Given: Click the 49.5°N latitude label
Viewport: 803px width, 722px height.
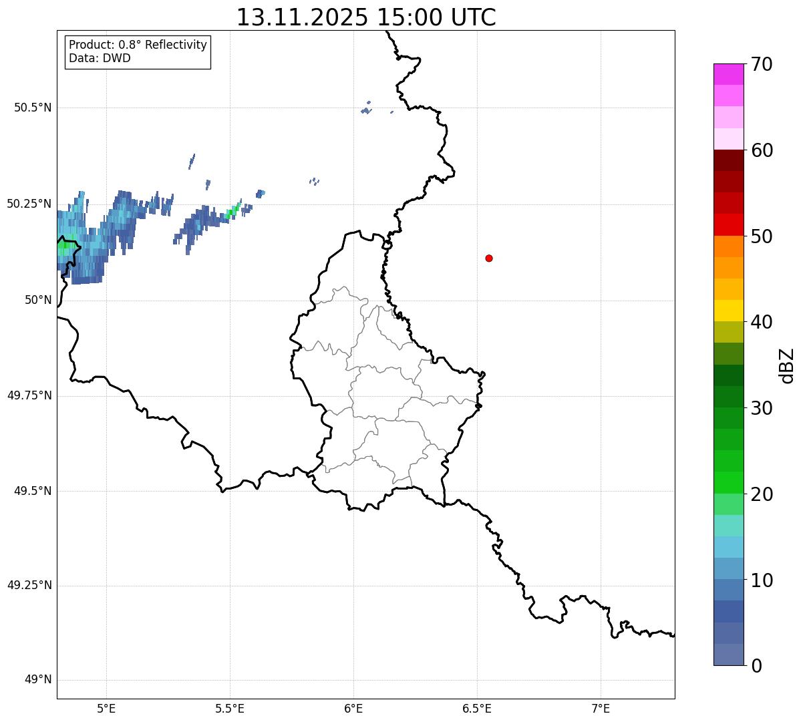Looking at the screenshot, I should (x=33, y=491).
